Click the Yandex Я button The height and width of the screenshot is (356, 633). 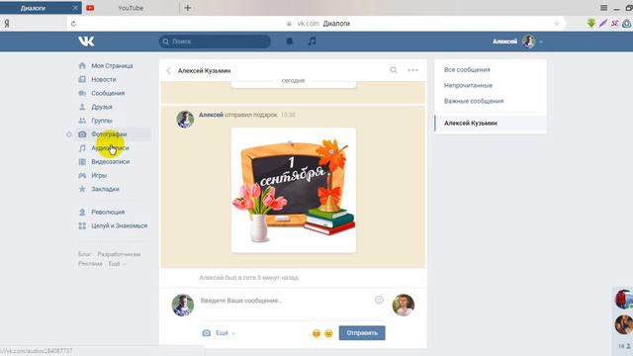[7, 24]
